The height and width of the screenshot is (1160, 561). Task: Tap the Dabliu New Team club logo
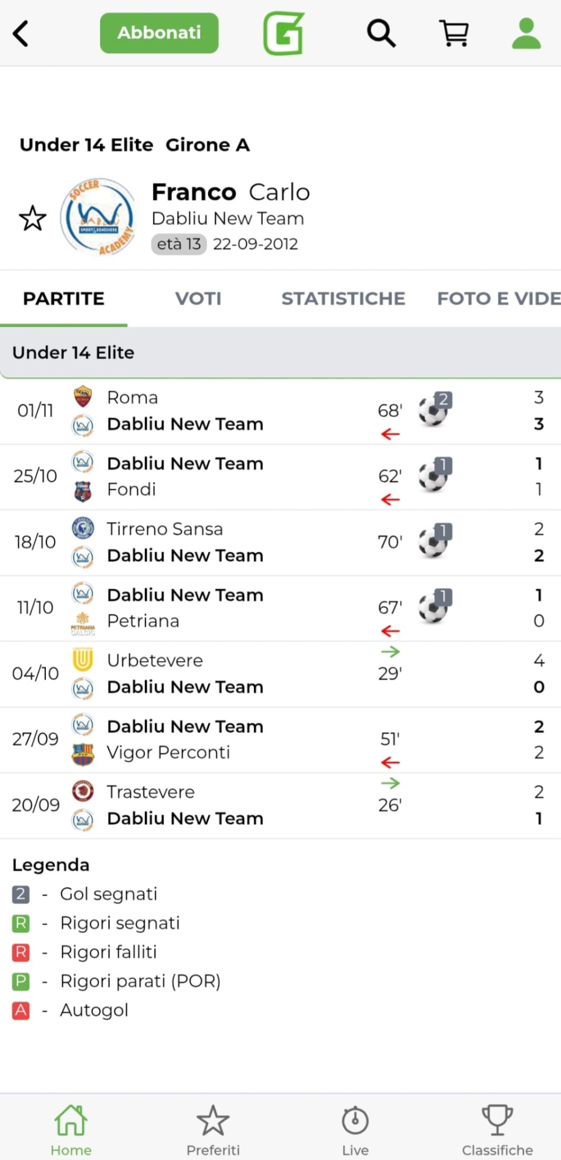98,217
